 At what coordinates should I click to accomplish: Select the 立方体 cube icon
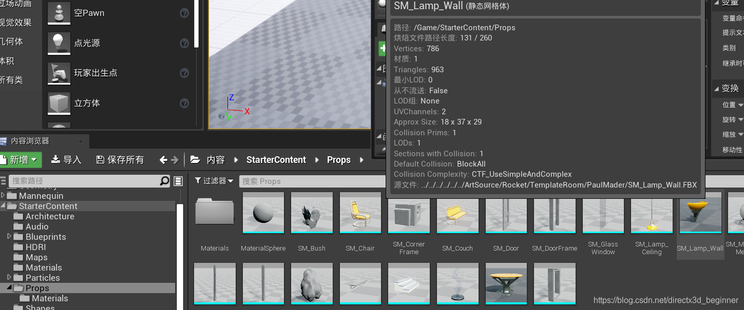coord(59,103)
